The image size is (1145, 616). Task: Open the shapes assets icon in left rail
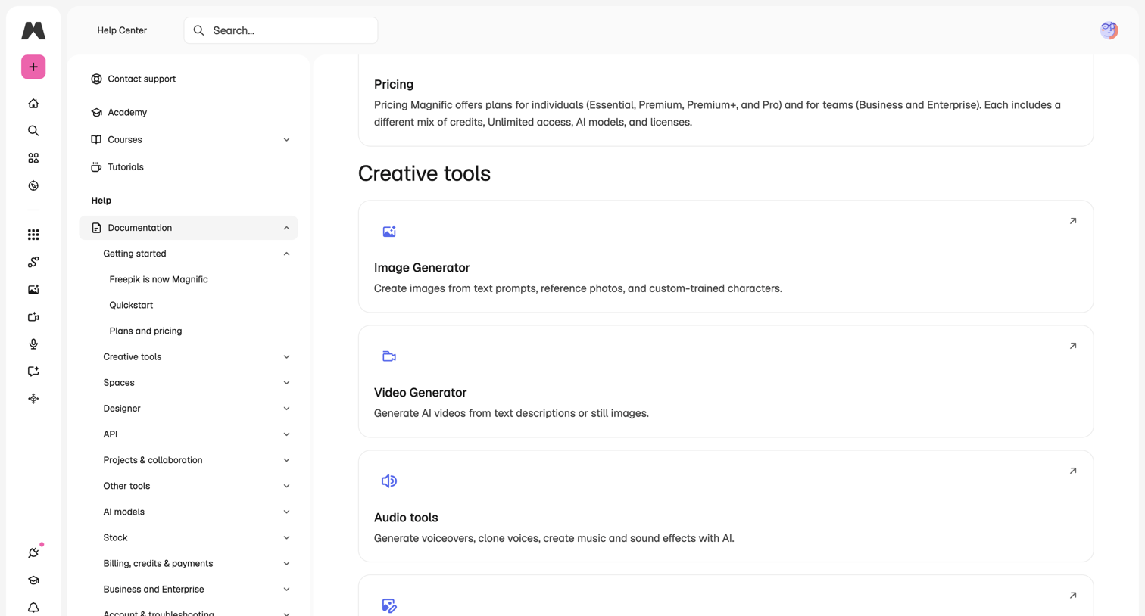pos(33,158)
